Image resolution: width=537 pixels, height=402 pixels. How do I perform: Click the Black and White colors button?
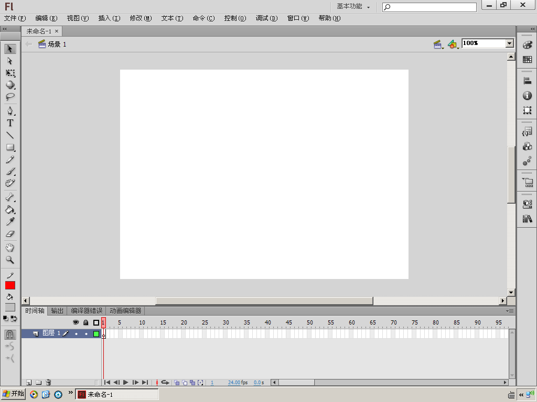coord(5,318)
